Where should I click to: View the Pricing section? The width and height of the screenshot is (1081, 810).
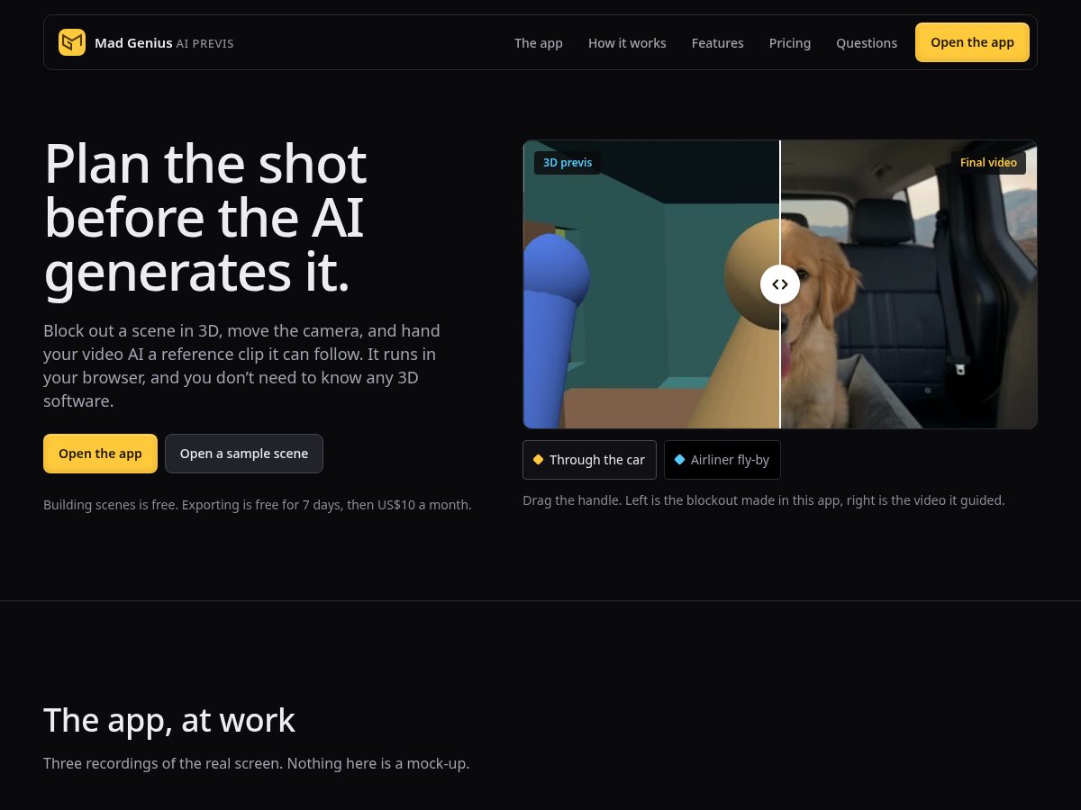point(790,43)
